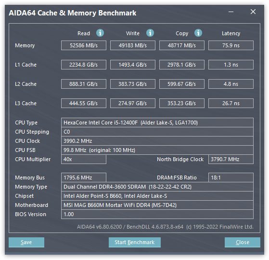Image resolution: width=269 pixels, height=260 pixels.
Task: Click Motherboard field MSI MAG B660M Mortar
Action: 157,205
